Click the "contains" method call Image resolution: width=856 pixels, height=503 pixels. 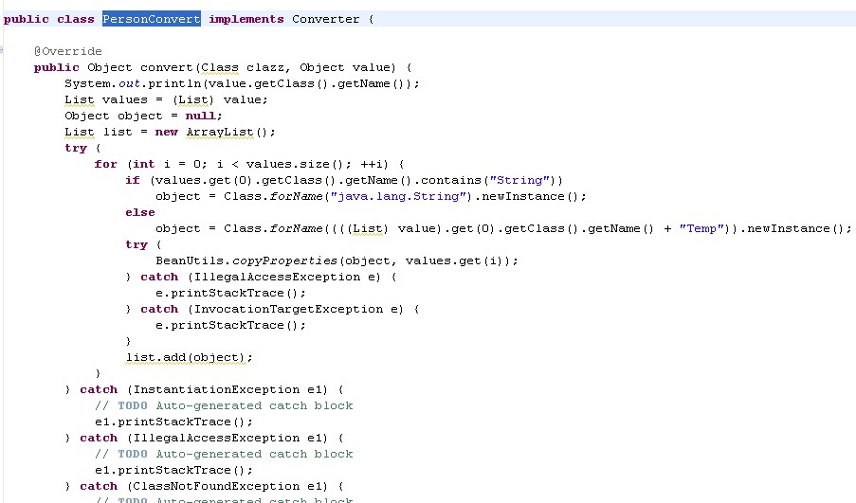pos(451,180)
